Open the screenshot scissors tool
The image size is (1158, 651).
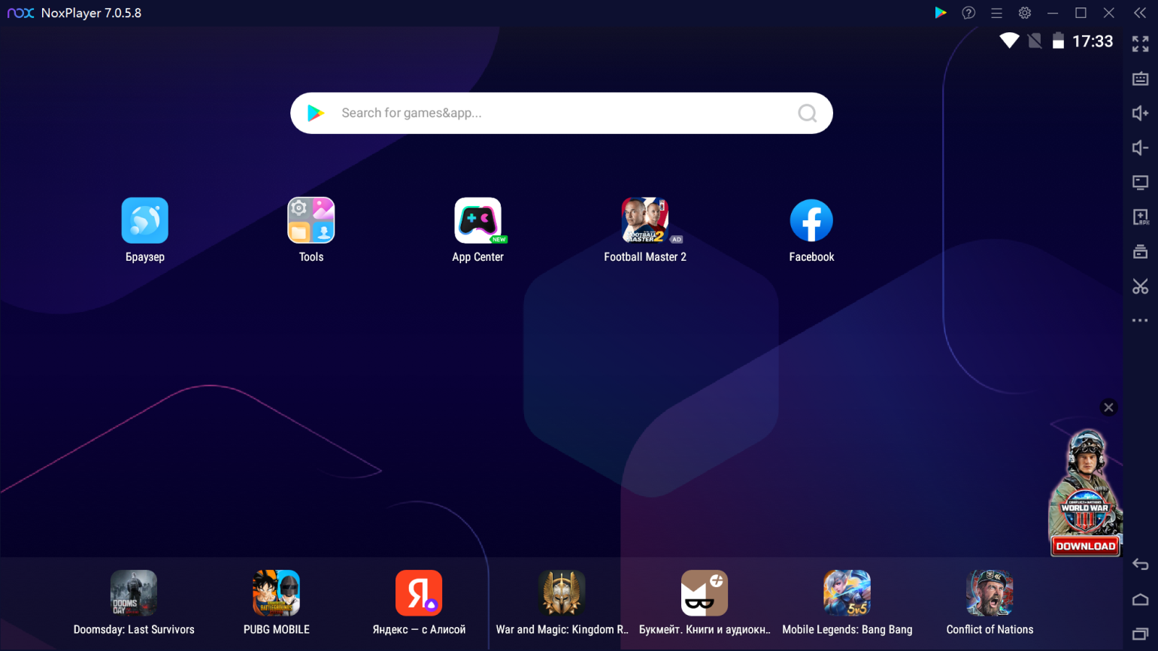coord(1140,286)
